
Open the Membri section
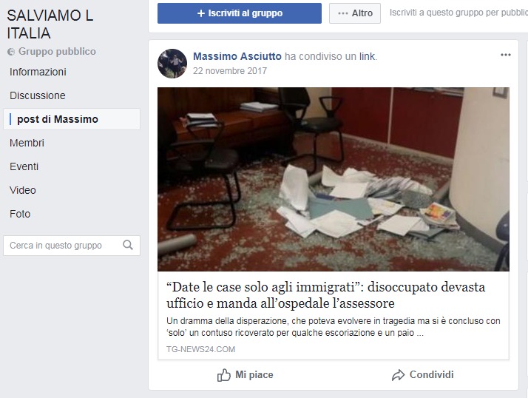coord(27,143)
